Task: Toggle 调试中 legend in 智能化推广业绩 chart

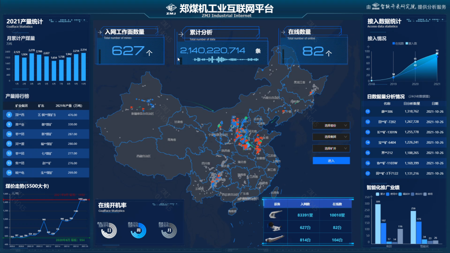Action: click(404, 194)
